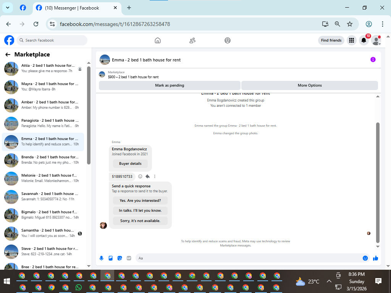Viewport: 391px width, 293px height.
Task: Open the Bigmalo conversation
Action: [43, 215]
